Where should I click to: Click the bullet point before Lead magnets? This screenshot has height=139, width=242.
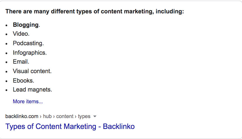pos(6,90)
